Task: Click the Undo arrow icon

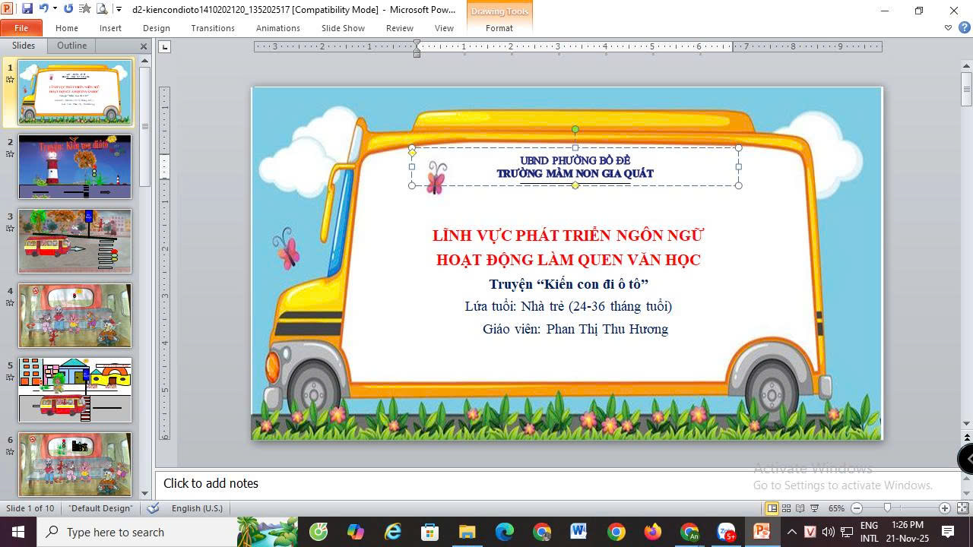Action: pos(43,9)
